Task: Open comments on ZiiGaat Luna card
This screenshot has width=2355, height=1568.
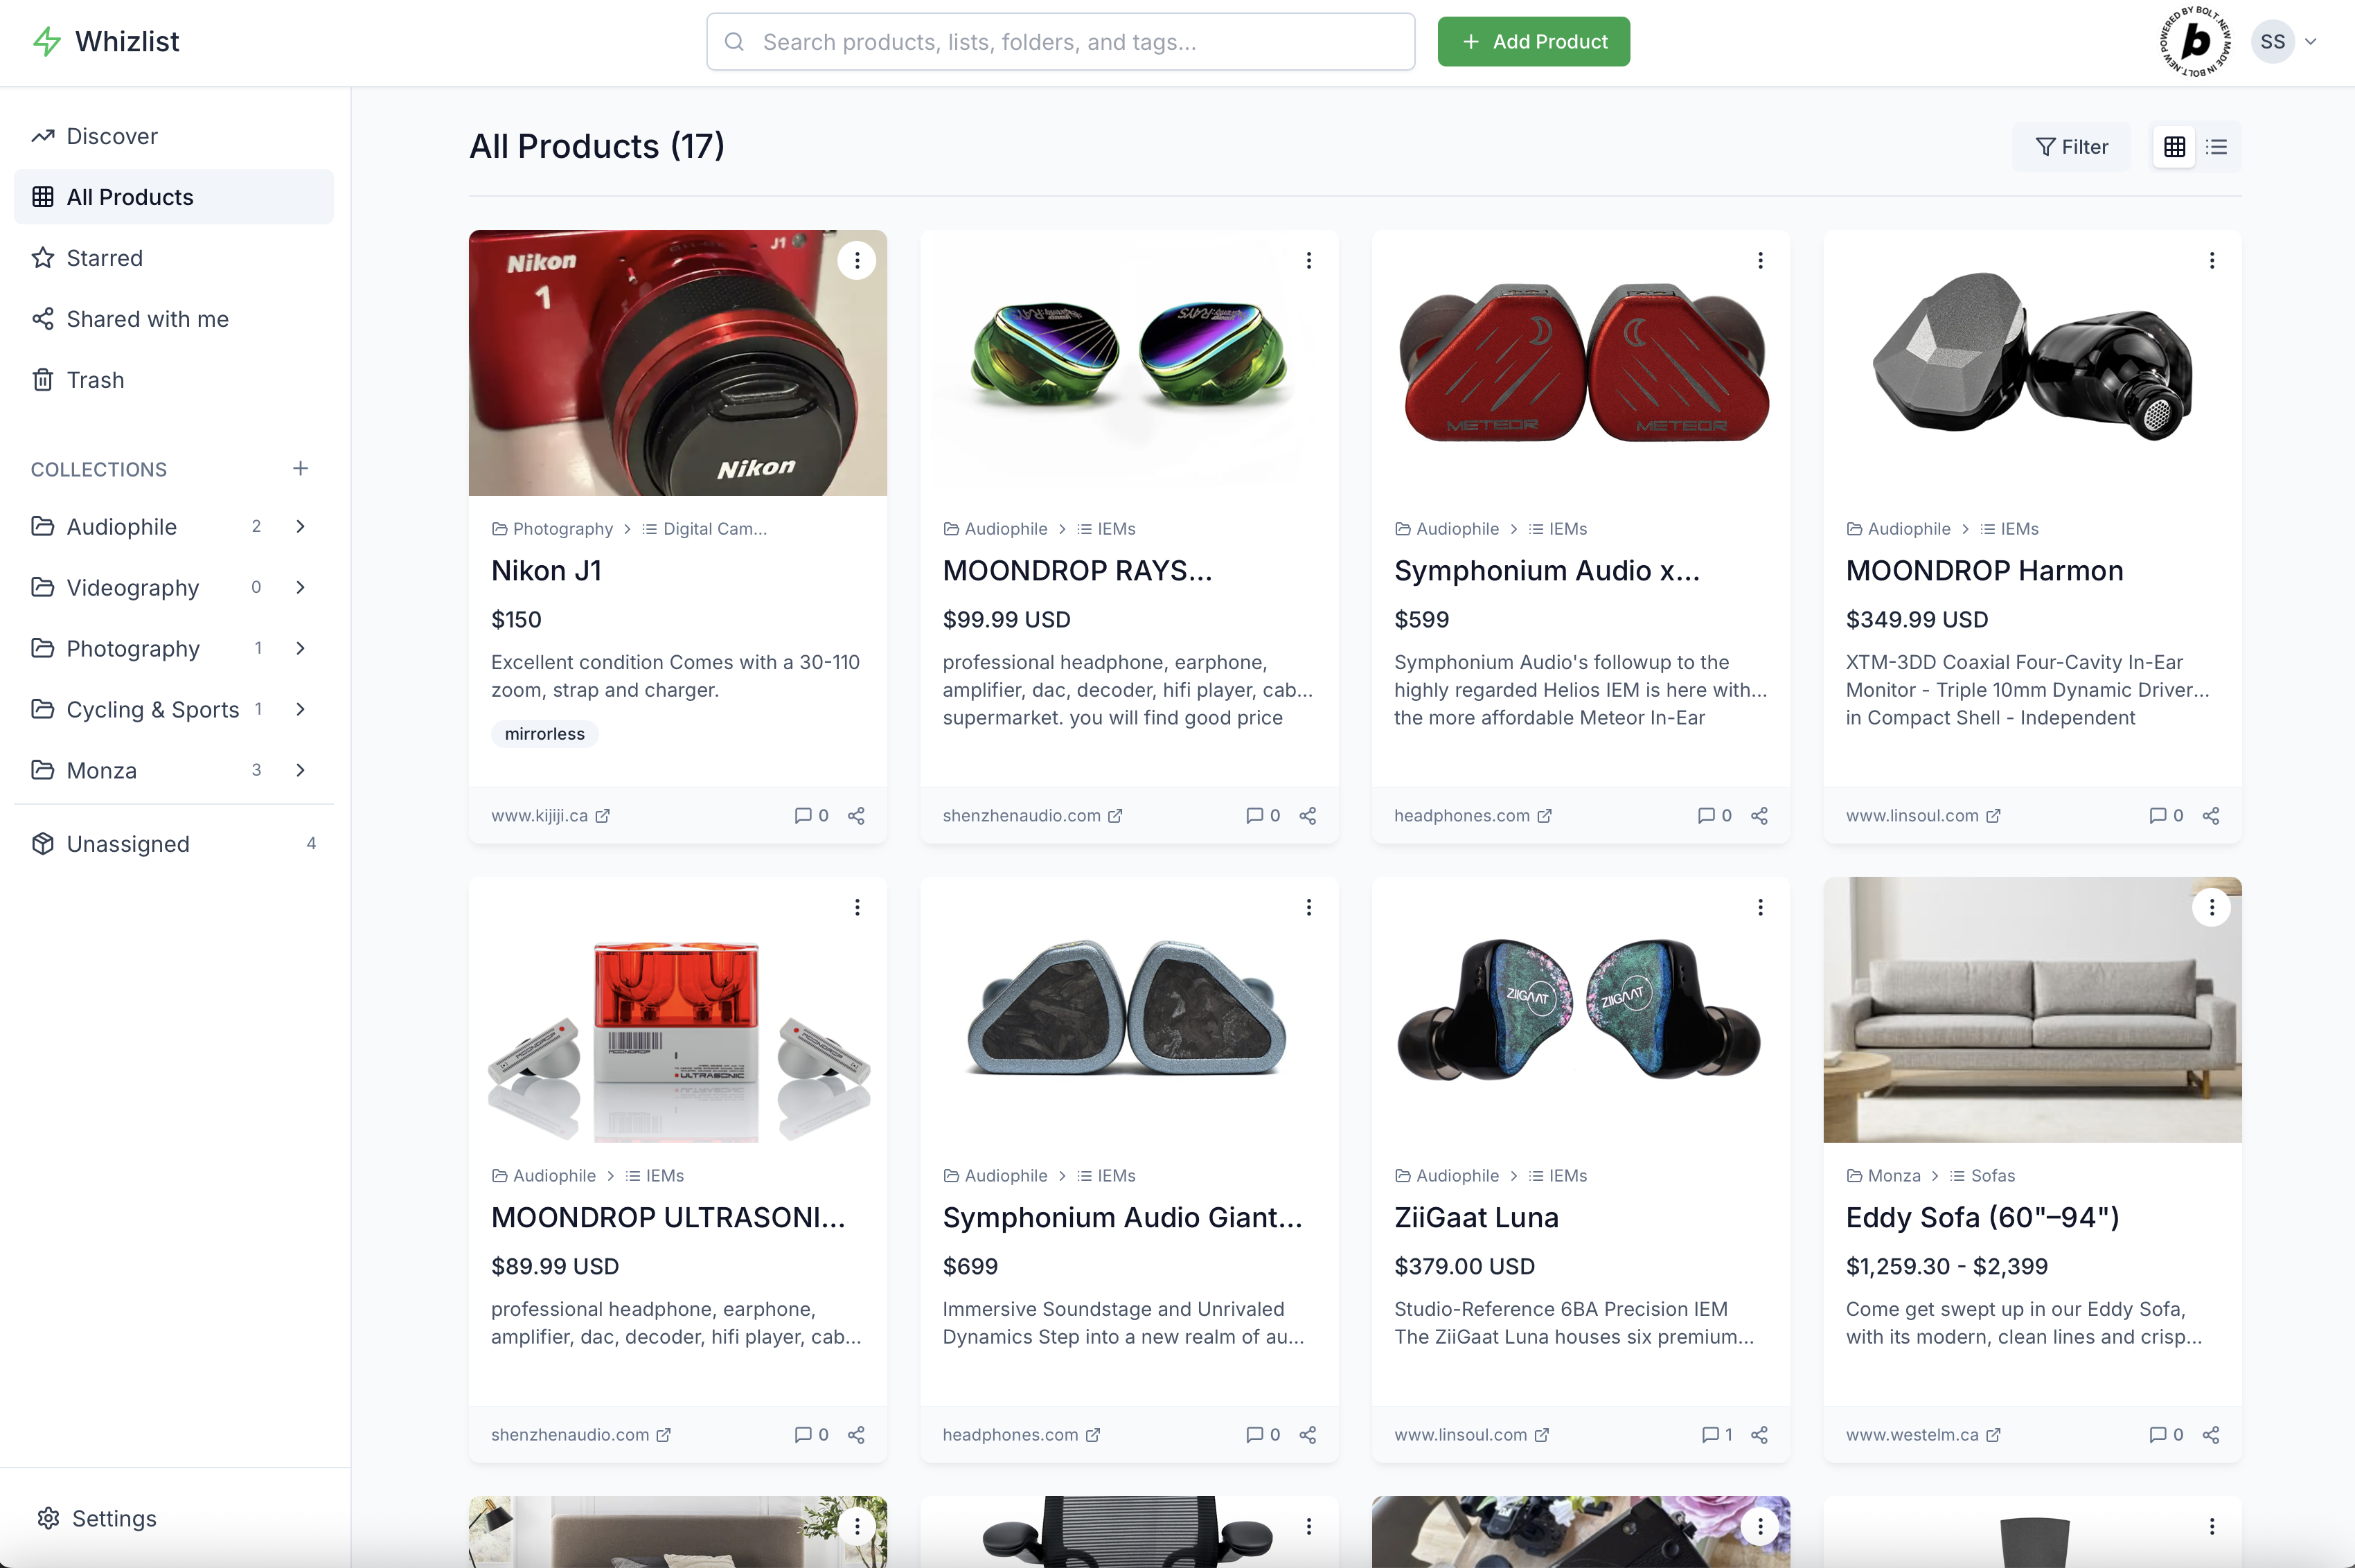Action: click(1716, 1435)
